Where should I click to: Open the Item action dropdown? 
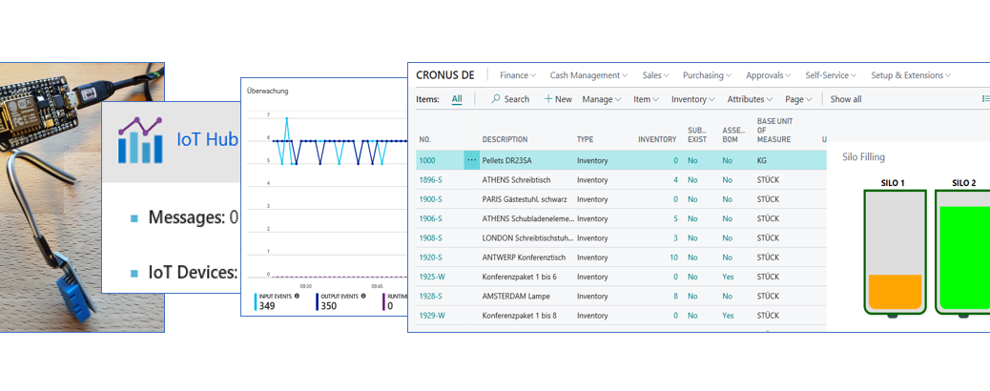click(646, 99)
